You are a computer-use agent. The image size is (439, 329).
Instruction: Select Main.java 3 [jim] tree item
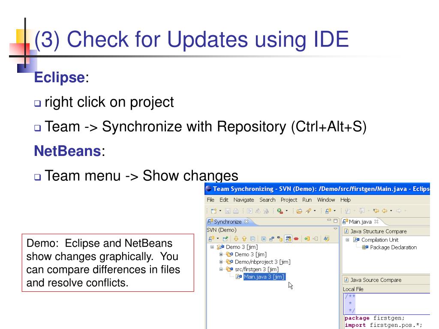264,277
